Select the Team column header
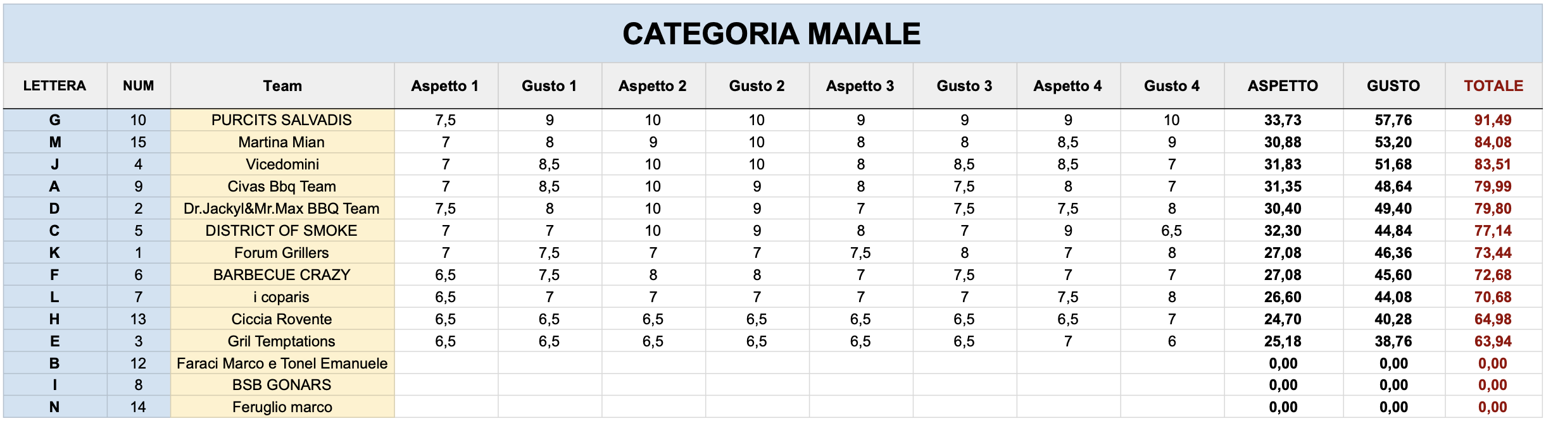This screenshot has height=421, width=1546. click(x=282, y=86)
